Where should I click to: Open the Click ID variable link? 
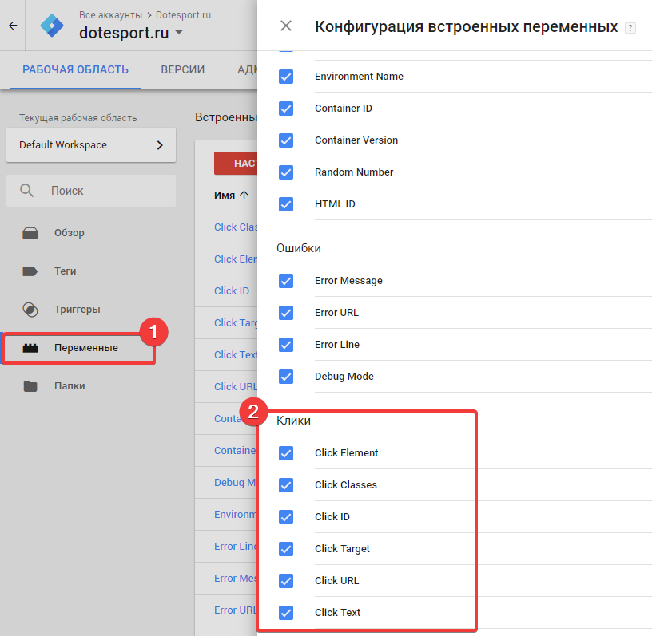click(232, 290)
